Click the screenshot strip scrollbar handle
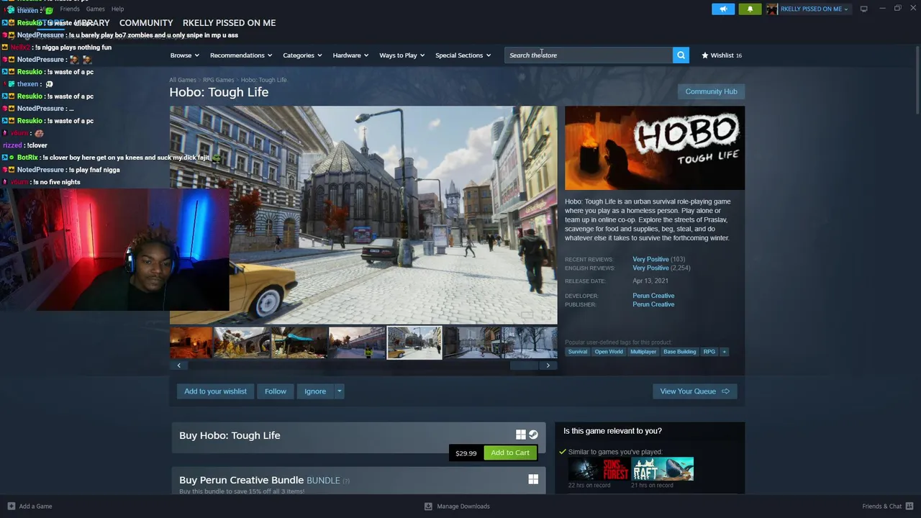921x518 pixels. tap(524, 365)
